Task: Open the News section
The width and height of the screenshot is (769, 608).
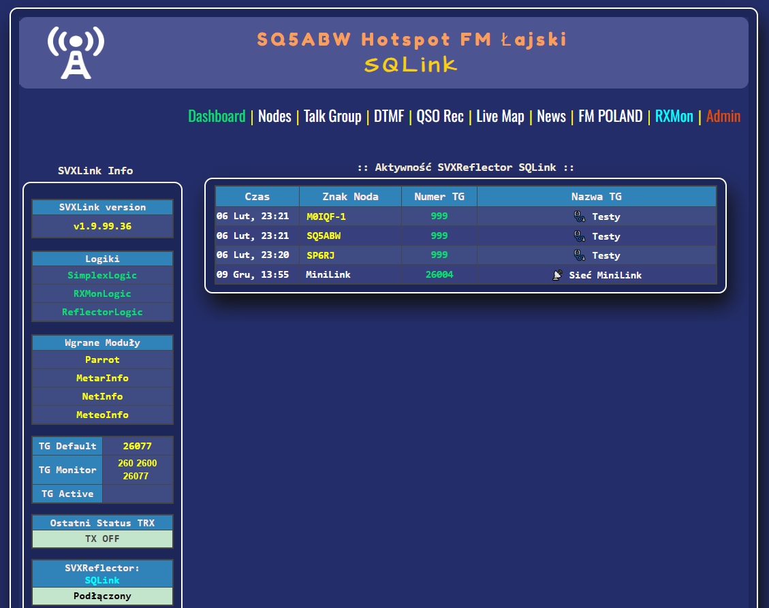Action: (x=551, y=116)
